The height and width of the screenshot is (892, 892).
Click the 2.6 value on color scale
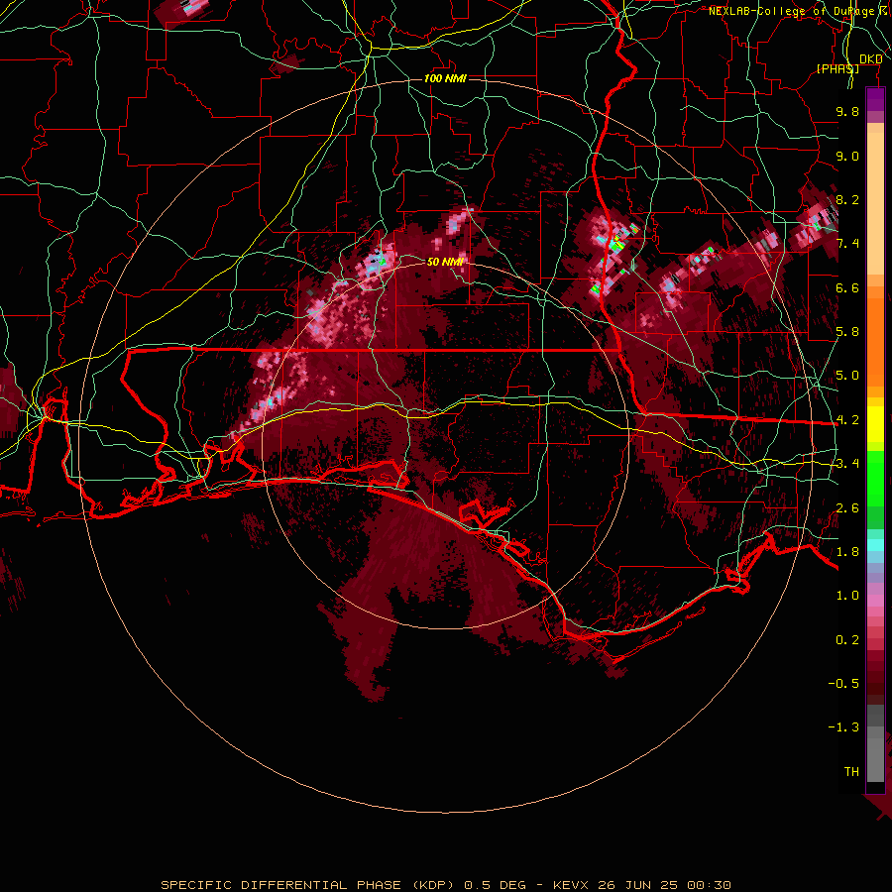pos(847,508)
